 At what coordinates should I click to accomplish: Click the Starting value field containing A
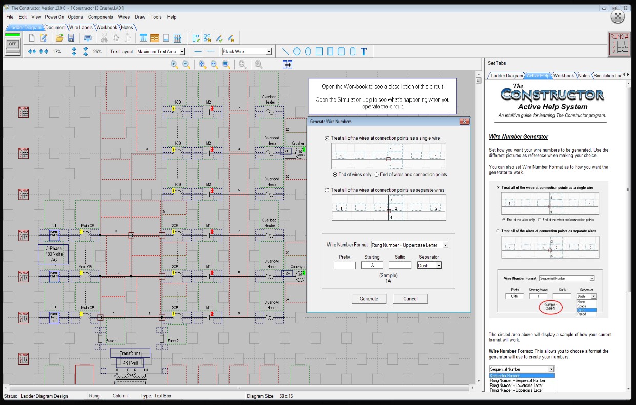pyautogui.click(x=372, y=266)
